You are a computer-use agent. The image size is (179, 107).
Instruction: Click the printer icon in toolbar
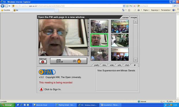pos(139,10)
